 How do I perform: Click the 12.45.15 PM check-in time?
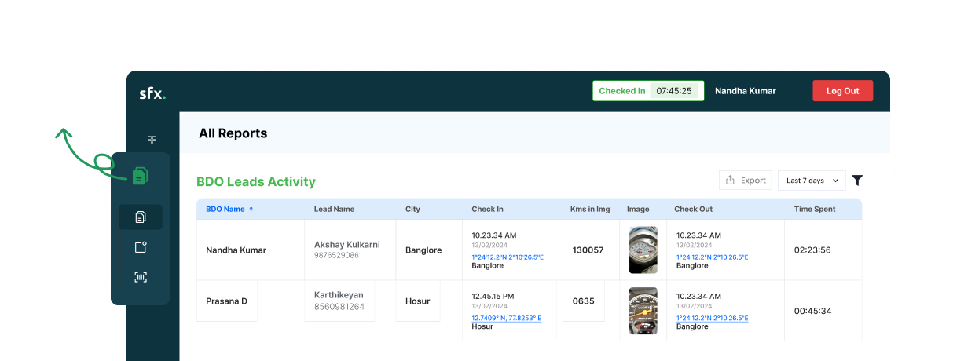tap(493, 296)
